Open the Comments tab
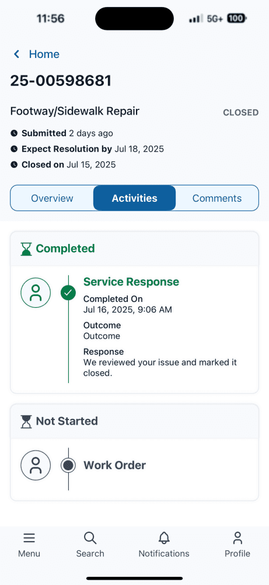This screenshot has width=269, height=585. [217, 198]
